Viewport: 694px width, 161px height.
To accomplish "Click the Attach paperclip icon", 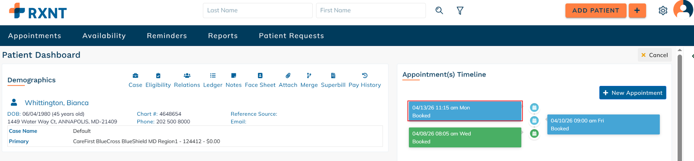I will (288, 76).
